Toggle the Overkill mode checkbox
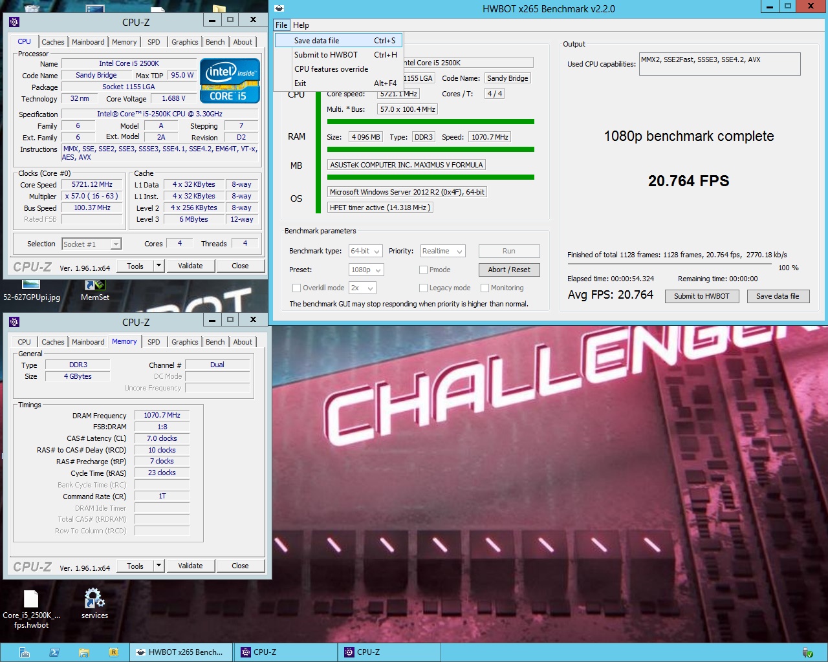828x662 pixels. tap(296, 288)
